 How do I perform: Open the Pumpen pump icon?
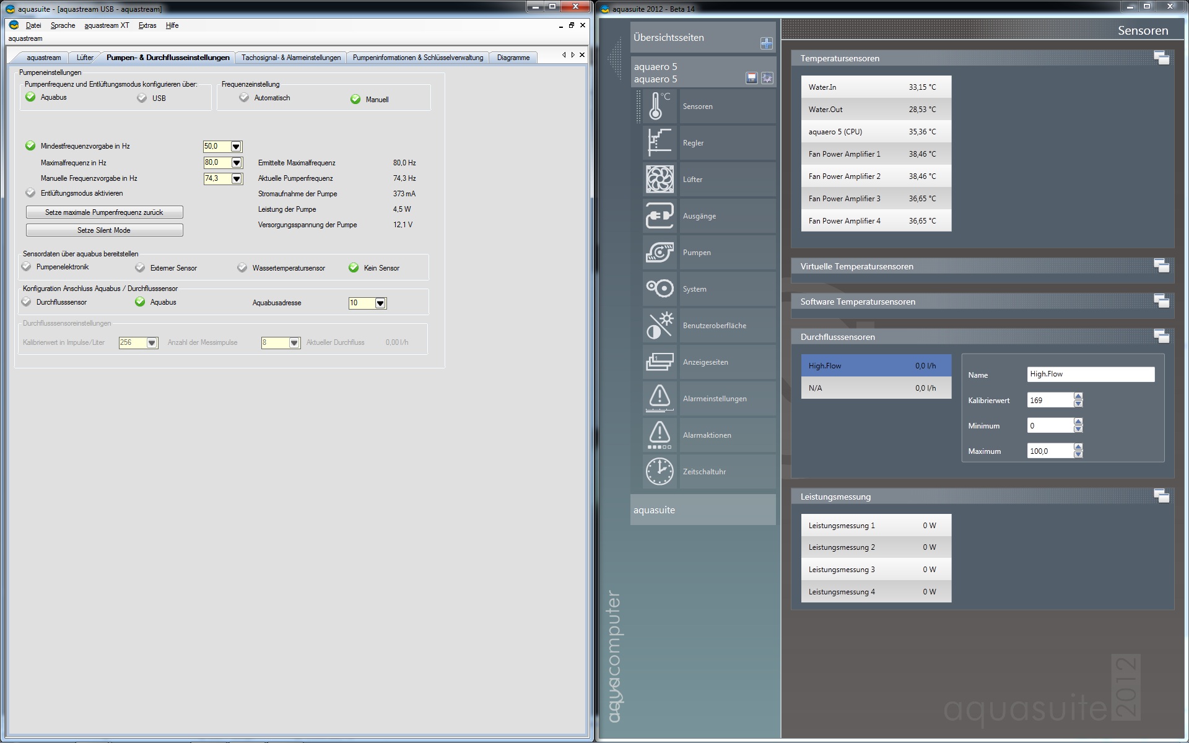click(x=659, y=253)
